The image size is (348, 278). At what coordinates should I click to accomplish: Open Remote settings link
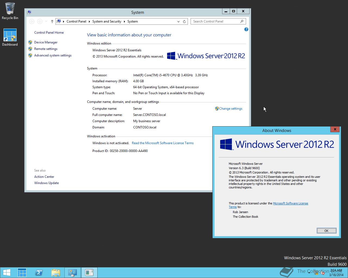[x=46, y=49]
